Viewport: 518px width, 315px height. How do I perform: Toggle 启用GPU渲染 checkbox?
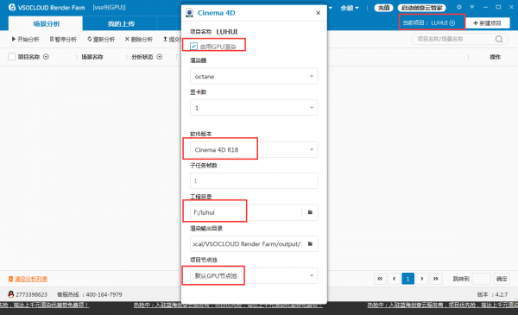tap(194, 47)
